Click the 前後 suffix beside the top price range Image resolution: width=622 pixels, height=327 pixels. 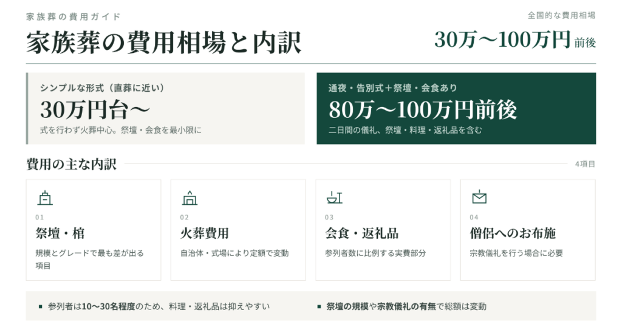585,43
